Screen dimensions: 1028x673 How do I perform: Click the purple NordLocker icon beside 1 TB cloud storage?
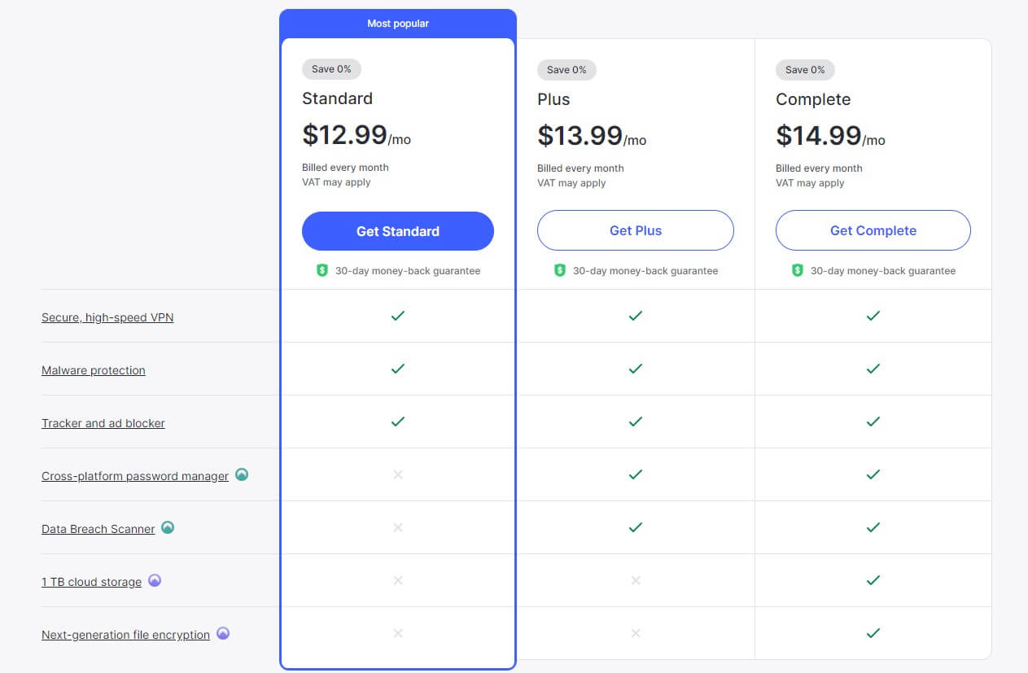coord(155,580)
